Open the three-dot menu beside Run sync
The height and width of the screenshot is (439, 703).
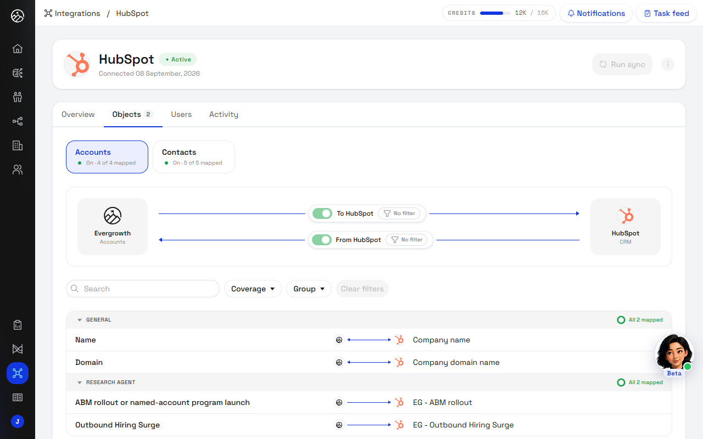tap(668, 64)
